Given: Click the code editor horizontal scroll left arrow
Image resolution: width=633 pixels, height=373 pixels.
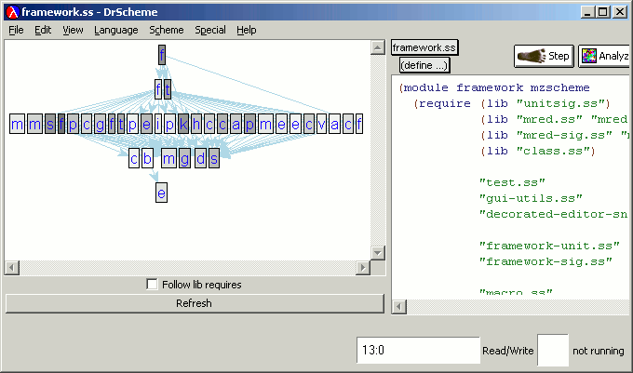Looking at the screenshot, I should click(398, 307).
